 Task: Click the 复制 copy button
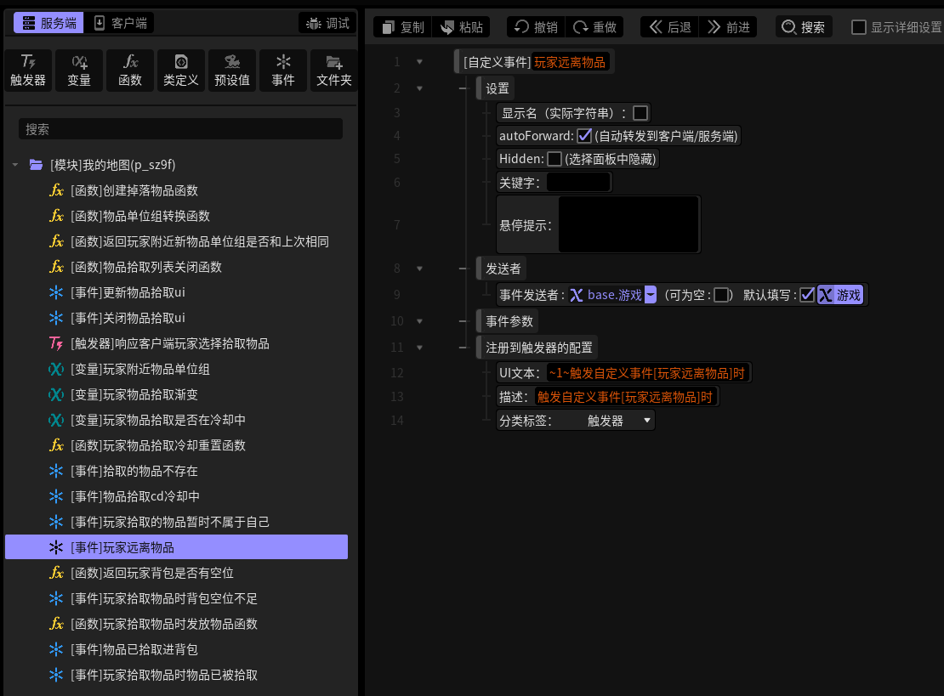[x=403, y=27]
